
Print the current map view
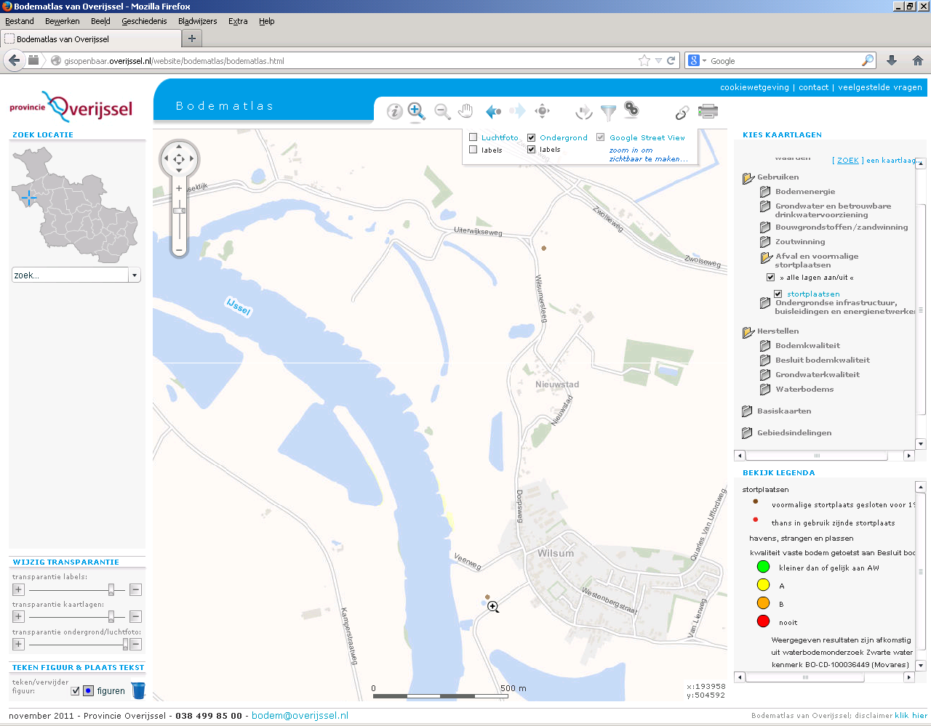(708, 111)
